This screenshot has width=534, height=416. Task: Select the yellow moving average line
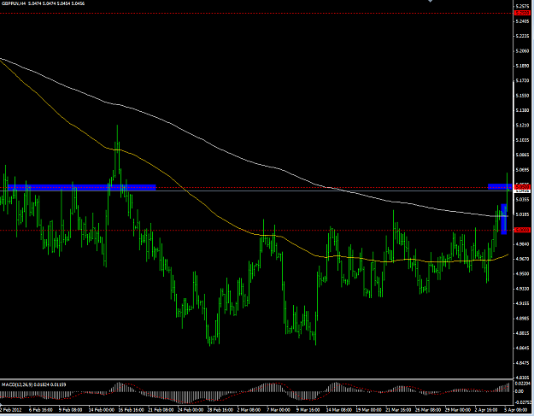[218, 216]
